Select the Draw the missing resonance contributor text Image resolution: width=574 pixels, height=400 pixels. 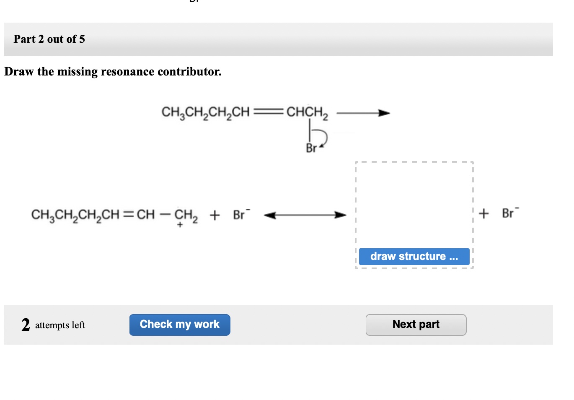[113, 71]
